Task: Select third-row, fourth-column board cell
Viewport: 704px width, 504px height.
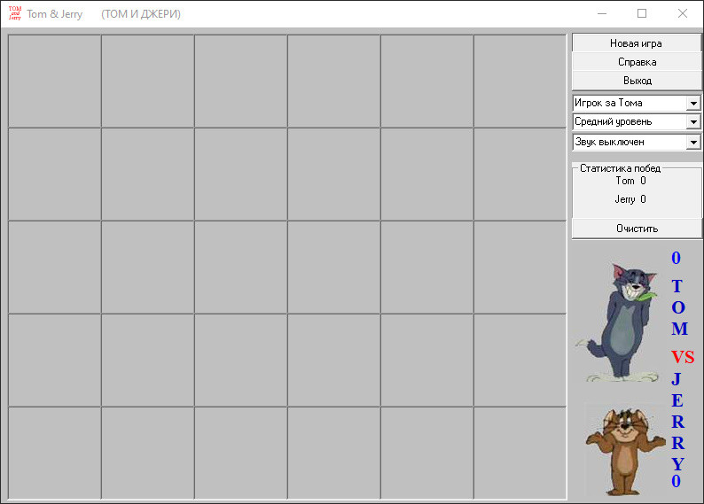Action: (334, 268)
